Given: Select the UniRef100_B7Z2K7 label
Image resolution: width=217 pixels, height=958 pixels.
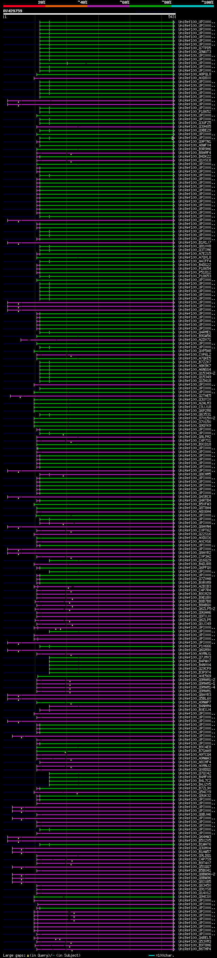Looking at the screenshot, I should 195,362.
